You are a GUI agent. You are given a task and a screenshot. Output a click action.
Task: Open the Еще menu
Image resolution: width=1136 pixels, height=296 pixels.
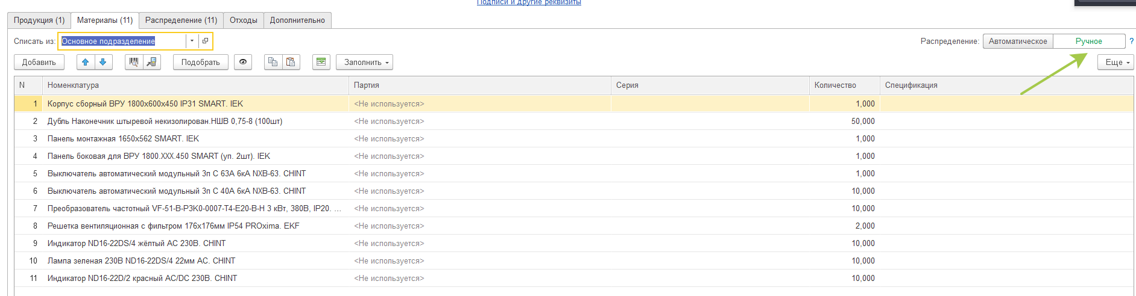pyautogui.click(x=1116, y=62)
